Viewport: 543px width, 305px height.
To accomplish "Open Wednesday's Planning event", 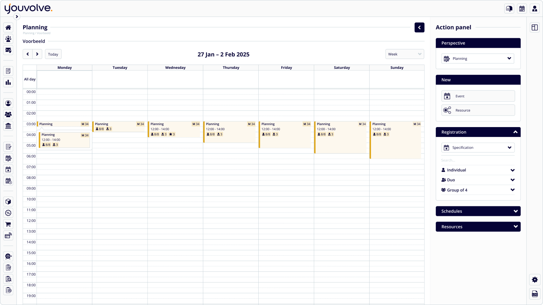I will point(174,129).
